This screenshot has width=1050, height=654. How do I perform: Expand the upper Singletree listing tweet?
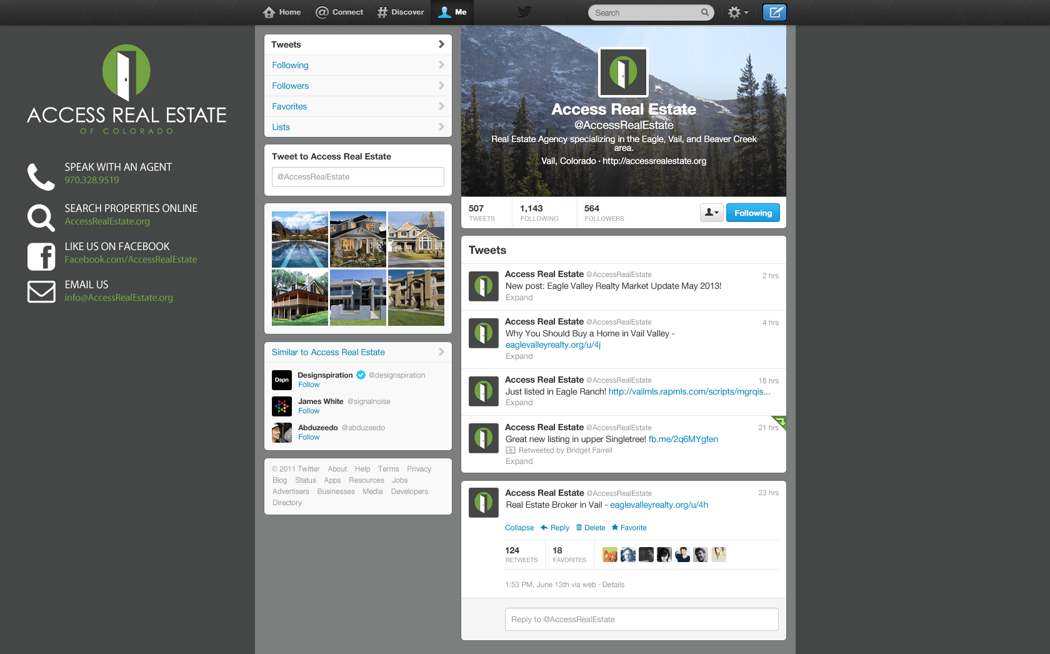(x=519, y=461)
